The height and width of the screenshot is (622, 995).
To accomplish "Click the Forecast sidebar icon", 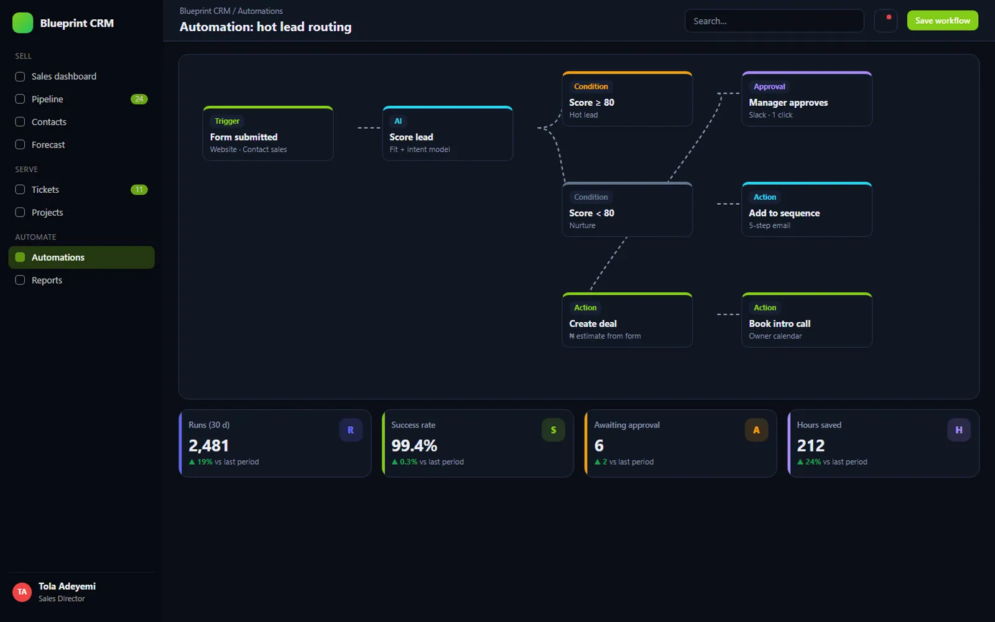I will [x=20, y=144].
